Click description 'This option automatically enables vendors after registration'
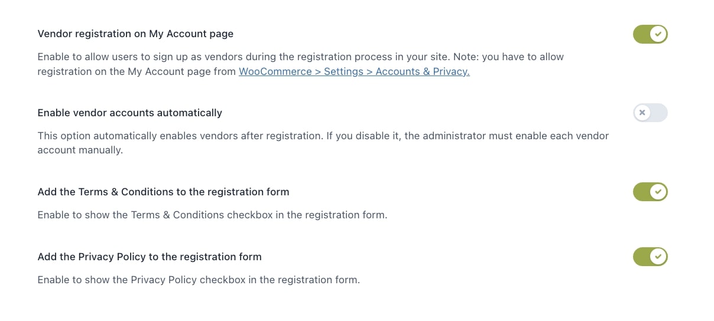 (323, 142)
